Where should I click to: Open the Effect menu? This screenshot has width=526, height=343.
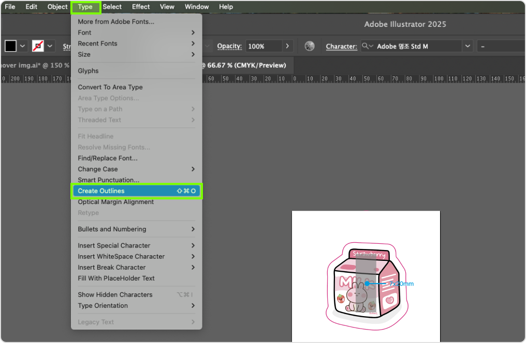(x=141, y=7)
